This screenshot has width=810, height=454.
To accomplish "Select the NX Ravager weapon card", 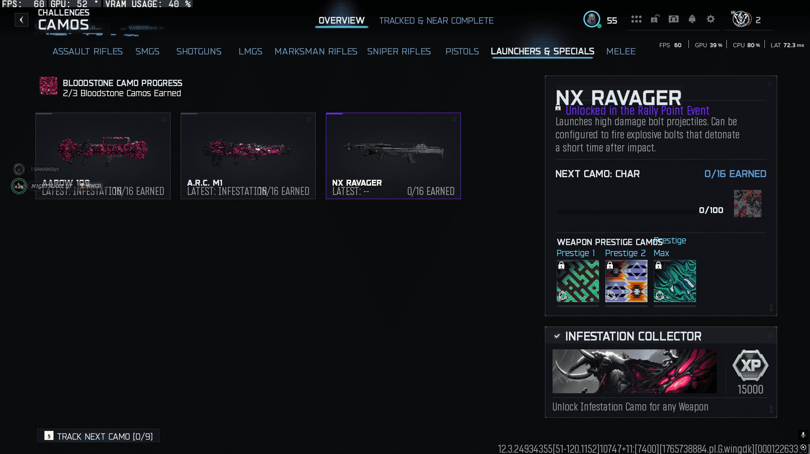I will [x=393, y=156].
